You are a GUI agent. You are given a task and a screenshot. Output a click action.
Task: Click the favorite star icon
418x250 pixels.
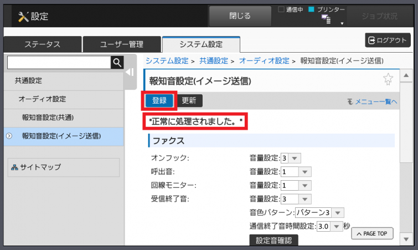coord(388,80)
